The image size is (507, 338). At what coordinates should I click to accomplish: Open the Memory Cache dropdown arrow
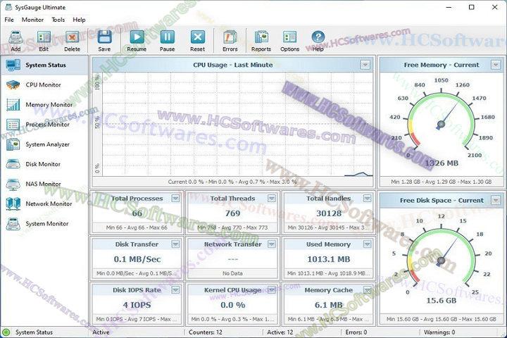pos(368,290)
